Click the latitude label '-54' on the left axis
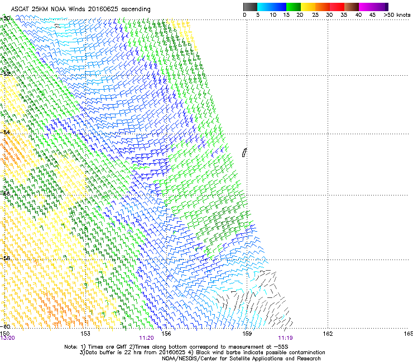413x362 pixels. 5,132
